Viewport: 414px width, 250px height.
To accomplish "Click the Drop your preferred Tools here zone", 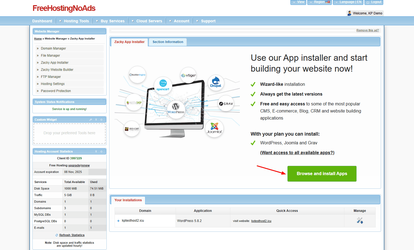I will pyautogui.click(x=69, y=133).
